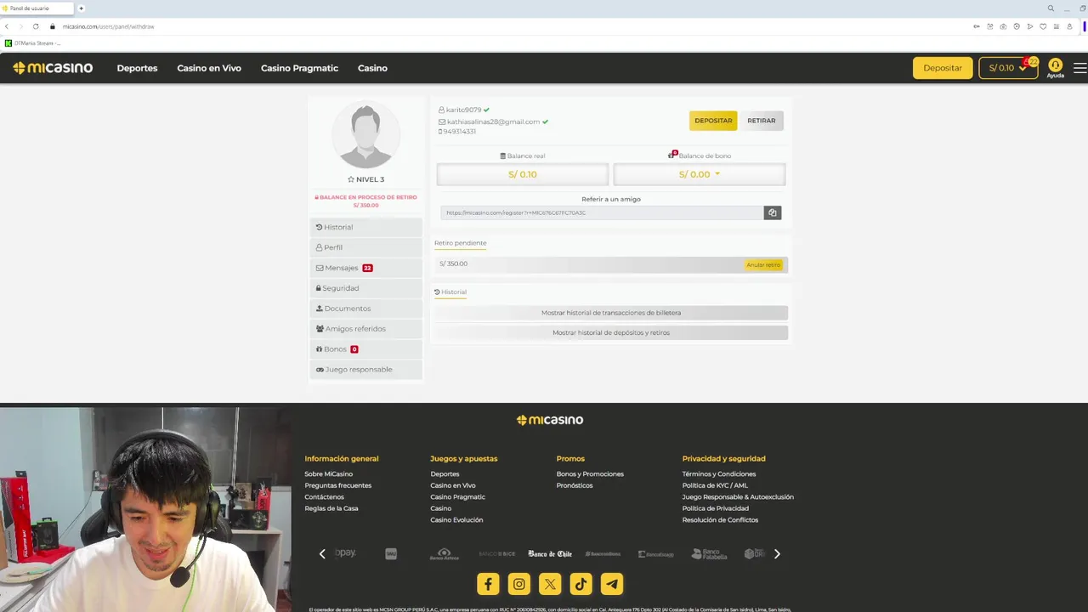
Task: Click Mostrar historial de depósitos y retiros
Action: click(x=610, y=332)
